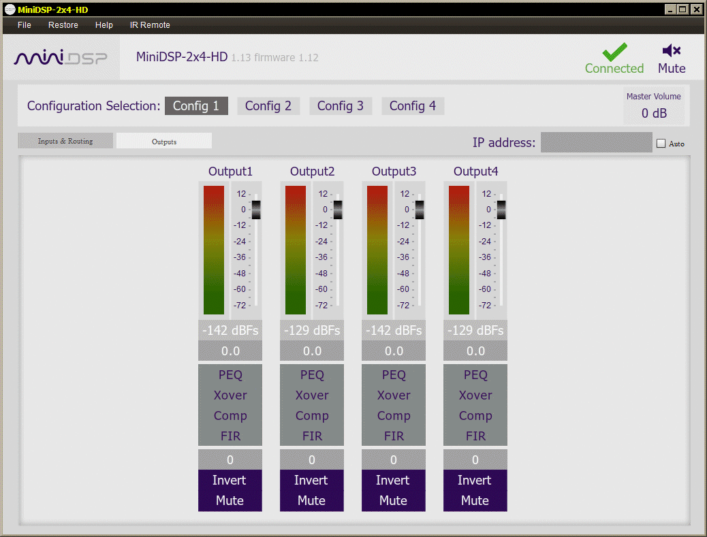Open FIR filter for Output4

[475, 436]
